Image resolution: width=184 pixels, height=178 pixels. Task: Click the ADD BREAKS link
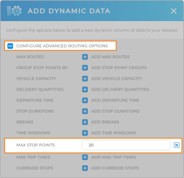tap(105, 122)
